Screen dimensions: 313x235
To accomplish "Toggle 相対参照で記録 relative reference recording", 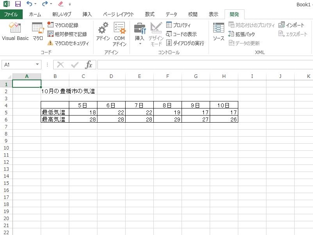I will (x=67, y=34).
